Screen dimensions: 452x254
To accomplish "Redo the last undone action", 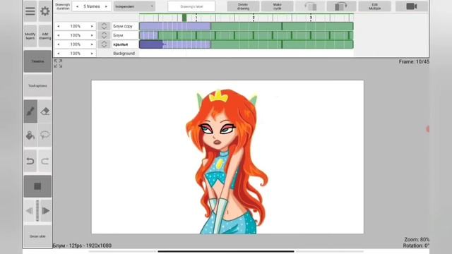I will coord(45,161).
